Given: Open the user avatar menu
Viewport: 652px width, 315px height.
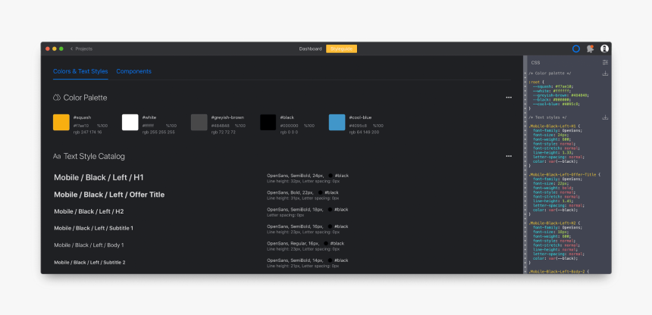Looking at the screenshot, I should (x=604, y=48).
